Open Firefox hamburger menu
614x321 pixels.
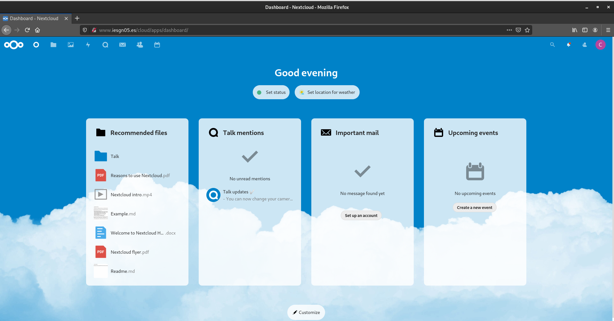[608, 30]
